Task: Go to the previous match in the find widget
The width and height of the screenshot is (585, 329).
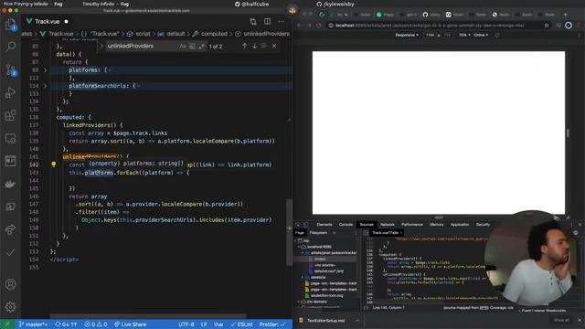Action: click(244, 46)
